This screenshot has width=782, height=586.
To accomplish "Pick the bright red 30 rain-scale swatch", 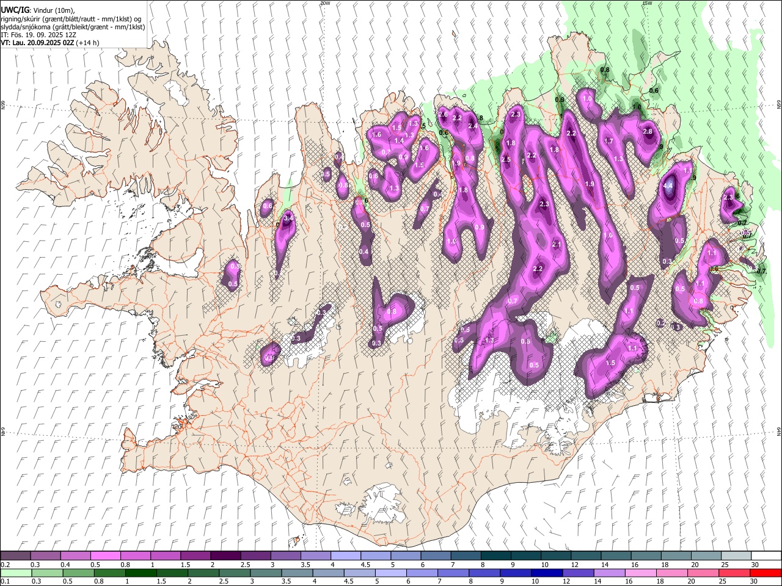I will click(x=766, y=573).
